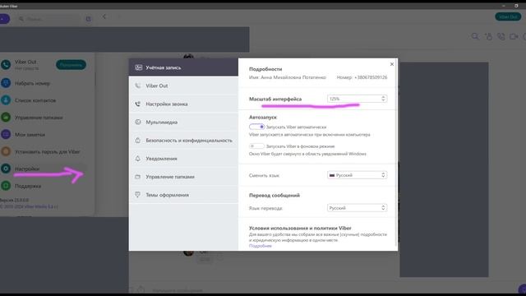Screen dimensions: 526x296
Task: Select Управление папками tab in settings dialog
Action: [183, 177]
